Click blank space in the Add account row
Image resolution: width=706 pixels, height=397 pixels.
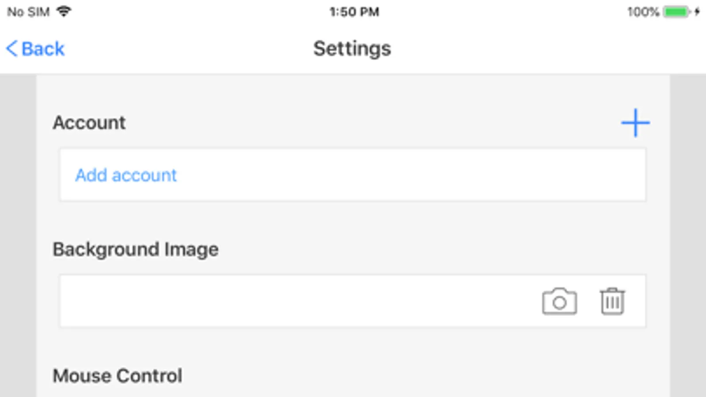[x=397, y=176]
